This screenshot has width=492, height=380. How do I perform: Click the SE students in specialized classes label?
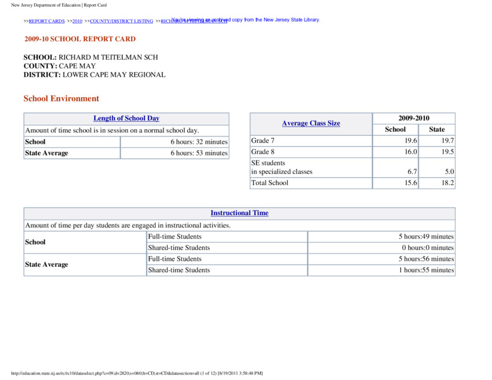[x=282, y=167]
